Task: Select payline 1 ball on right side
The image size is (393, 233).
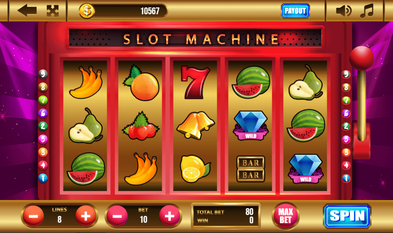Action: [346, 178]
